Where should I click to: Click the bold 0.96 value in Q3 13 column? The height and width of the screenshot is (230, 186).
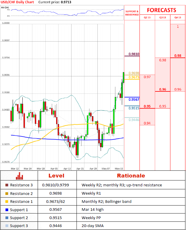click(x=162, y=89)
